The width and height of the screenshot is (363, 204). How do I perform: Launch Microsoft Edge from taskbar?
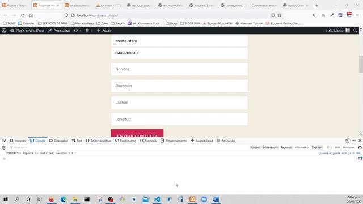63,199
